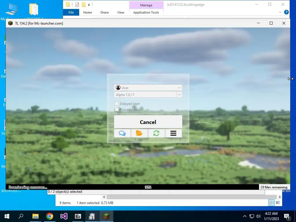Open the Home ribbon tab
The image size is (296, 222).
click(x=88, y=12)
